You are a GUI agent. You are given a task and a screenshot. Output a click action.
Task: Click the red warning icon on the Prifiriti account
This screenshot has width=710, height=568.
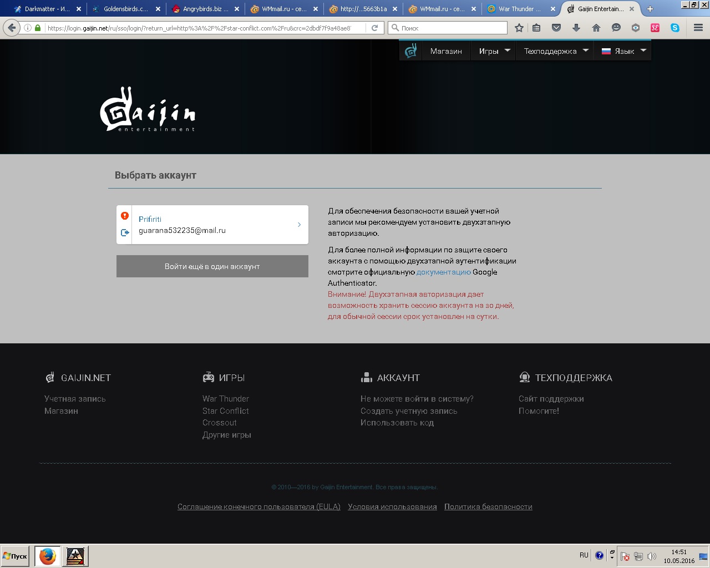click(x=125, y=216)
